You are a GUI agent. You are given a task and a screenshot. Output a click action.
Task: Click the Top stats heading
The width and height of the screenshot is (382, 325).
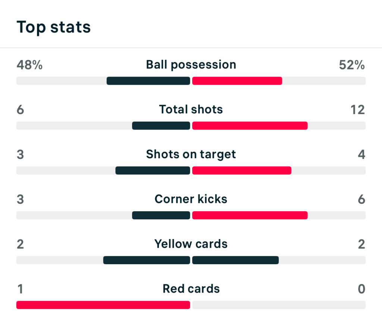coord(53,27)
